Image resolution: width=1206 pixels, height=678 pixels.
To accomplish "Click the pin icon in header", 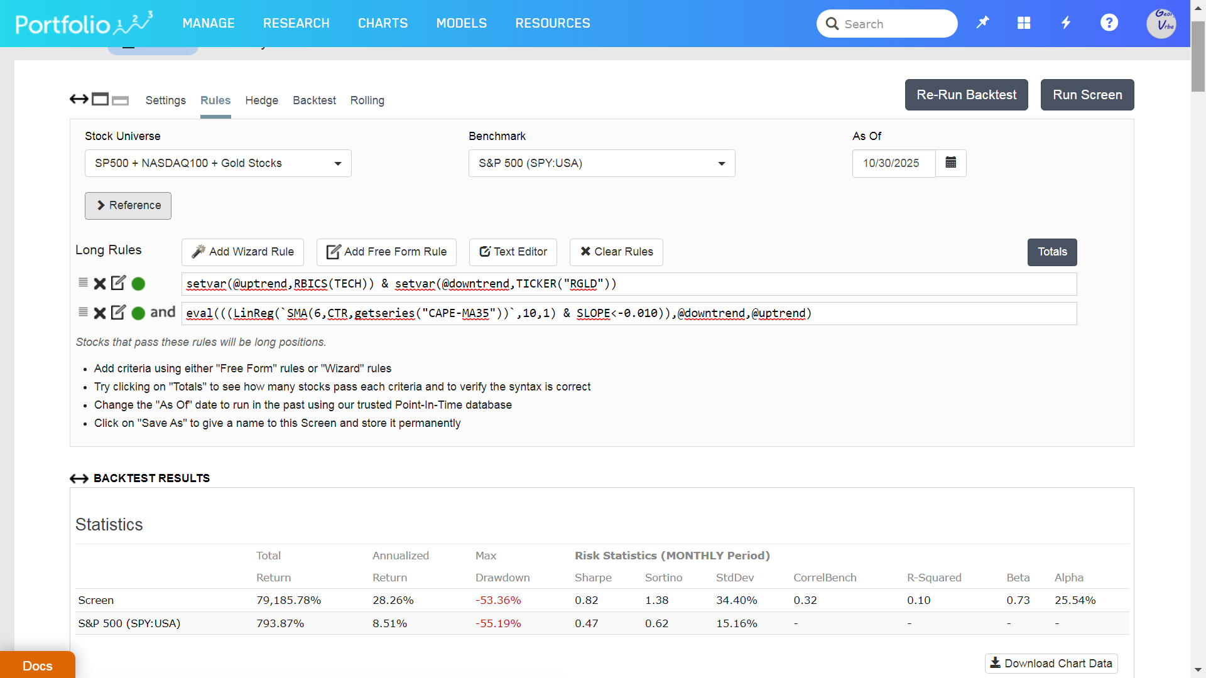I will pos(982,23).
